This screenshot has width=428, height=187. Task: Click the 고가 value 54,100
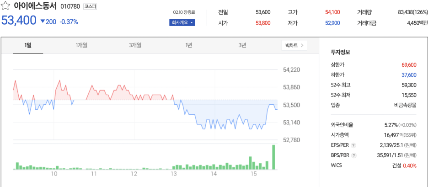(332, 12)
